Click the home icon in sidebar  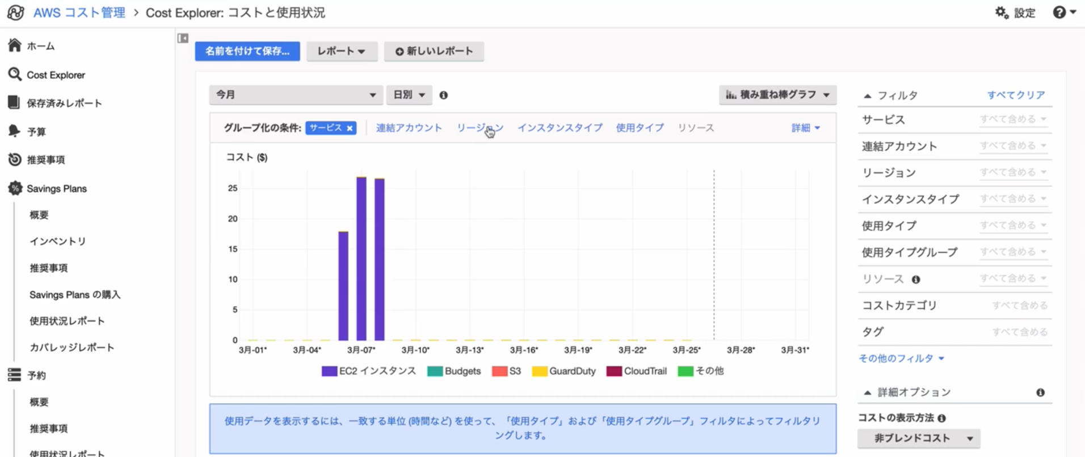[x=15, y=45]
